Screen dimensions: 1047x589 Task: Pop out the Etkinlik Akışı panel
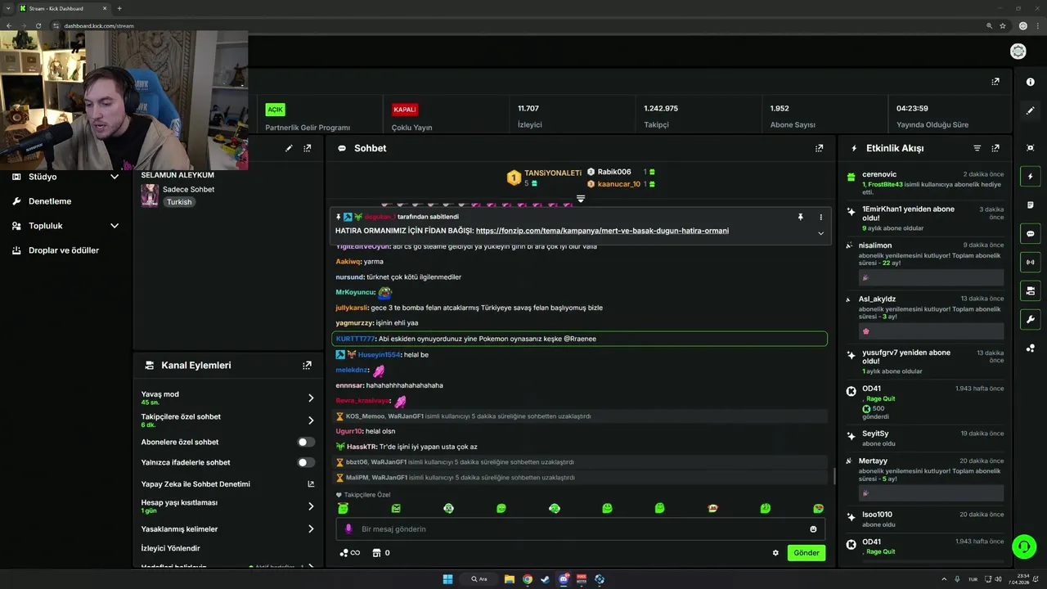point(995,148)
